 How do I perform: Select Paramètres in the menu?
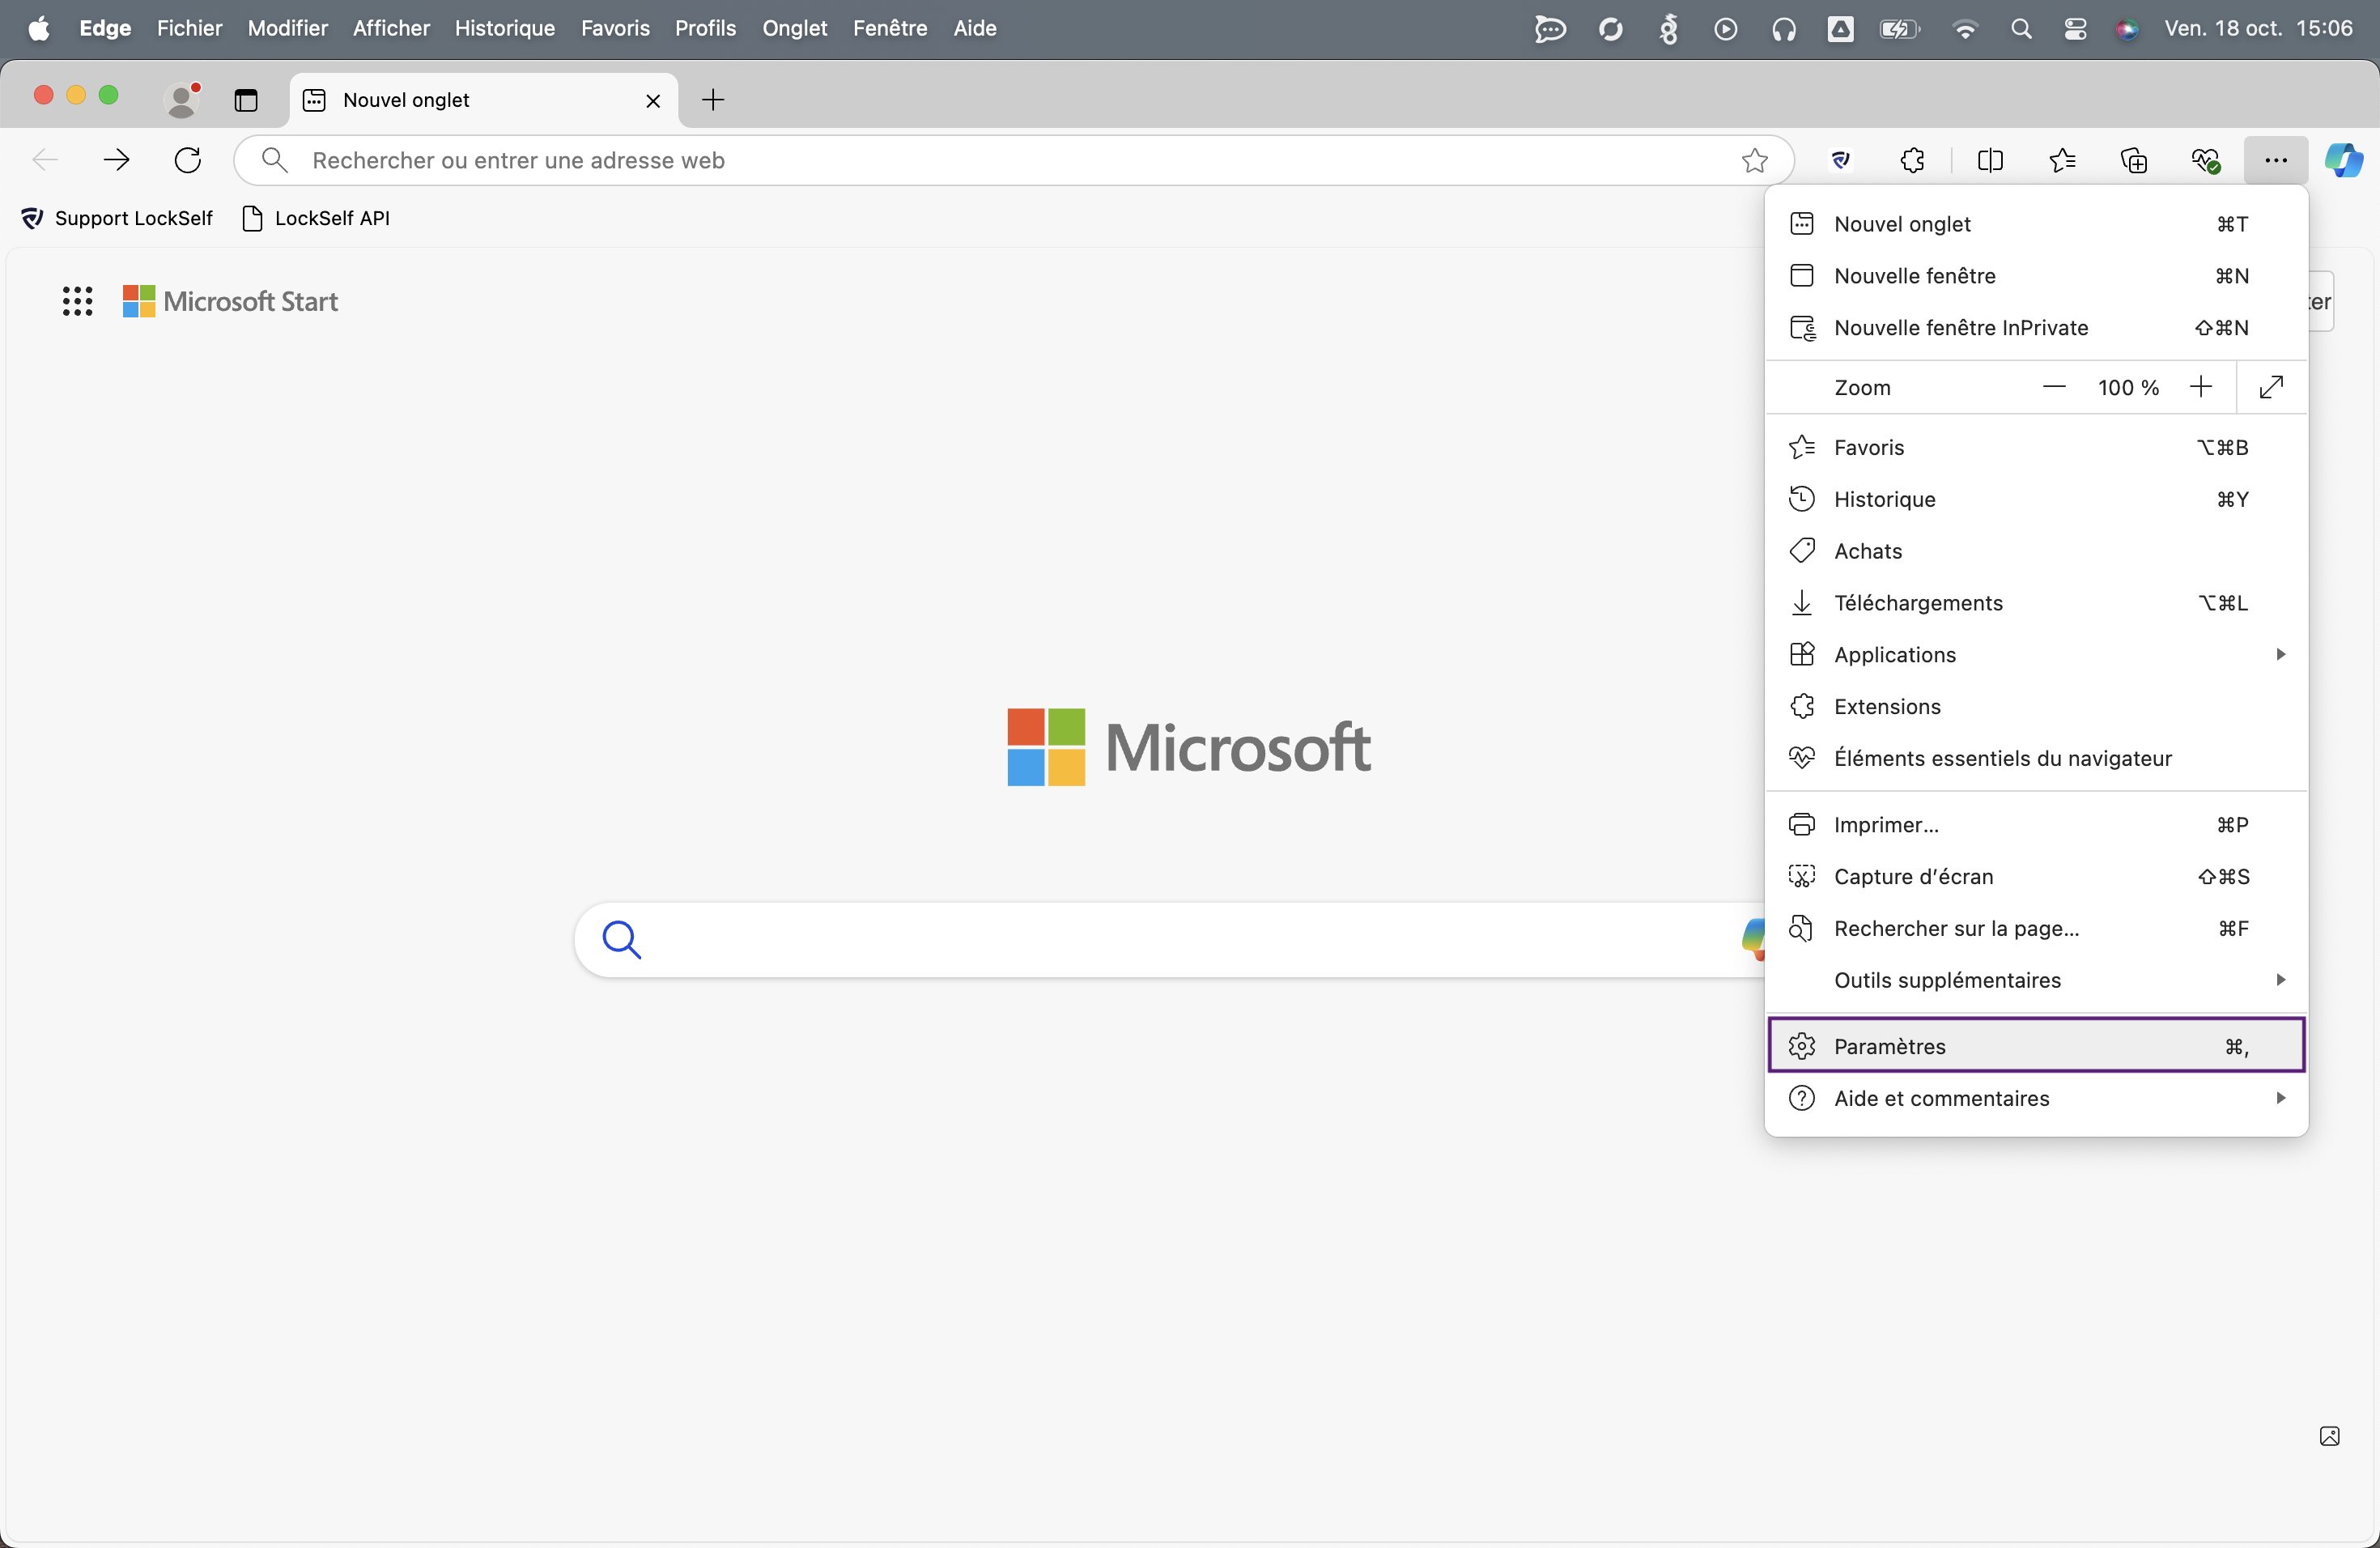[x=2036, y=1046]
